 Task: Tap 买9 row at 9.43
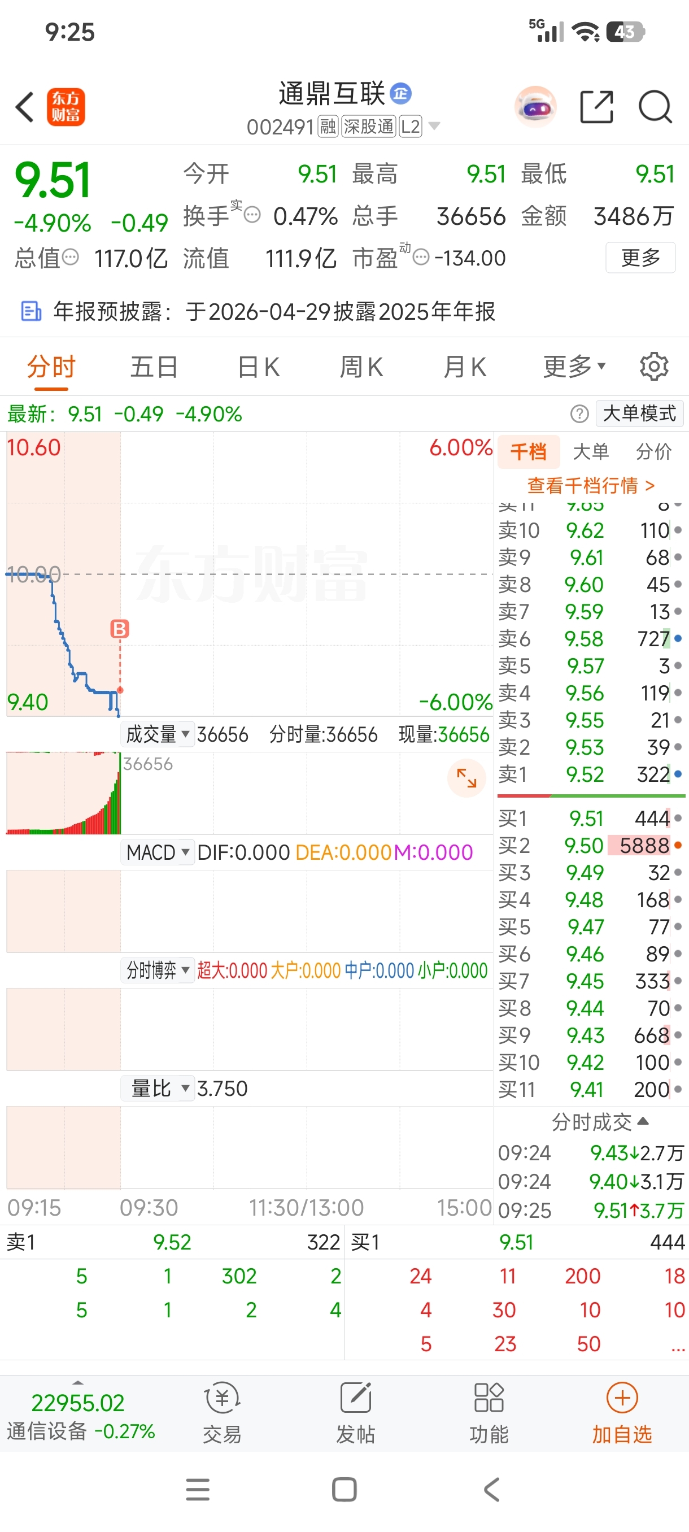pos(590,1035)
